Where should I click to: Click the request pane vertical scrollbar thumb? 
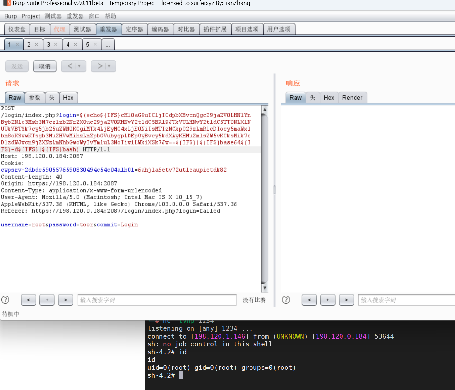click(265, 199)
